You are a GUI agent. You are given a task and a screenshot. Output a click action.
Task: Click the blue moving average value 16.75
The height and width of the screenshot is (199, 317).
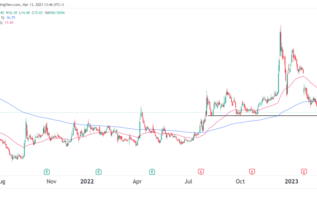pyautogui.click(x=11, y=17)
